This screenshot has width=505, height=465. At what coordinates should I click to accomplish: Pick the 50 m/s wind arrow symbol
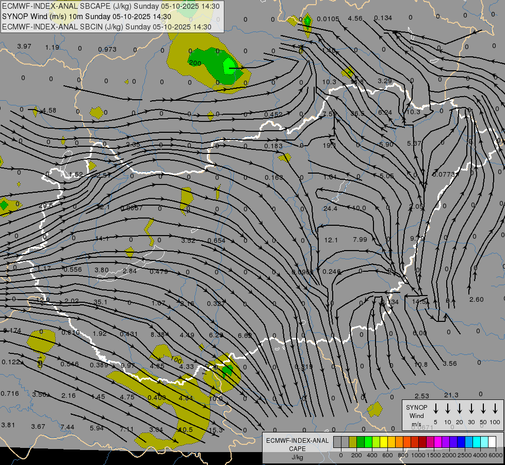coord(483,409)
